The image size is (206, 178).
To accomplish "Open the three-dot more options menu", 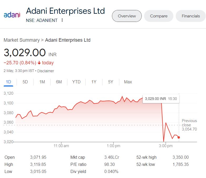I will click(62, 20).
